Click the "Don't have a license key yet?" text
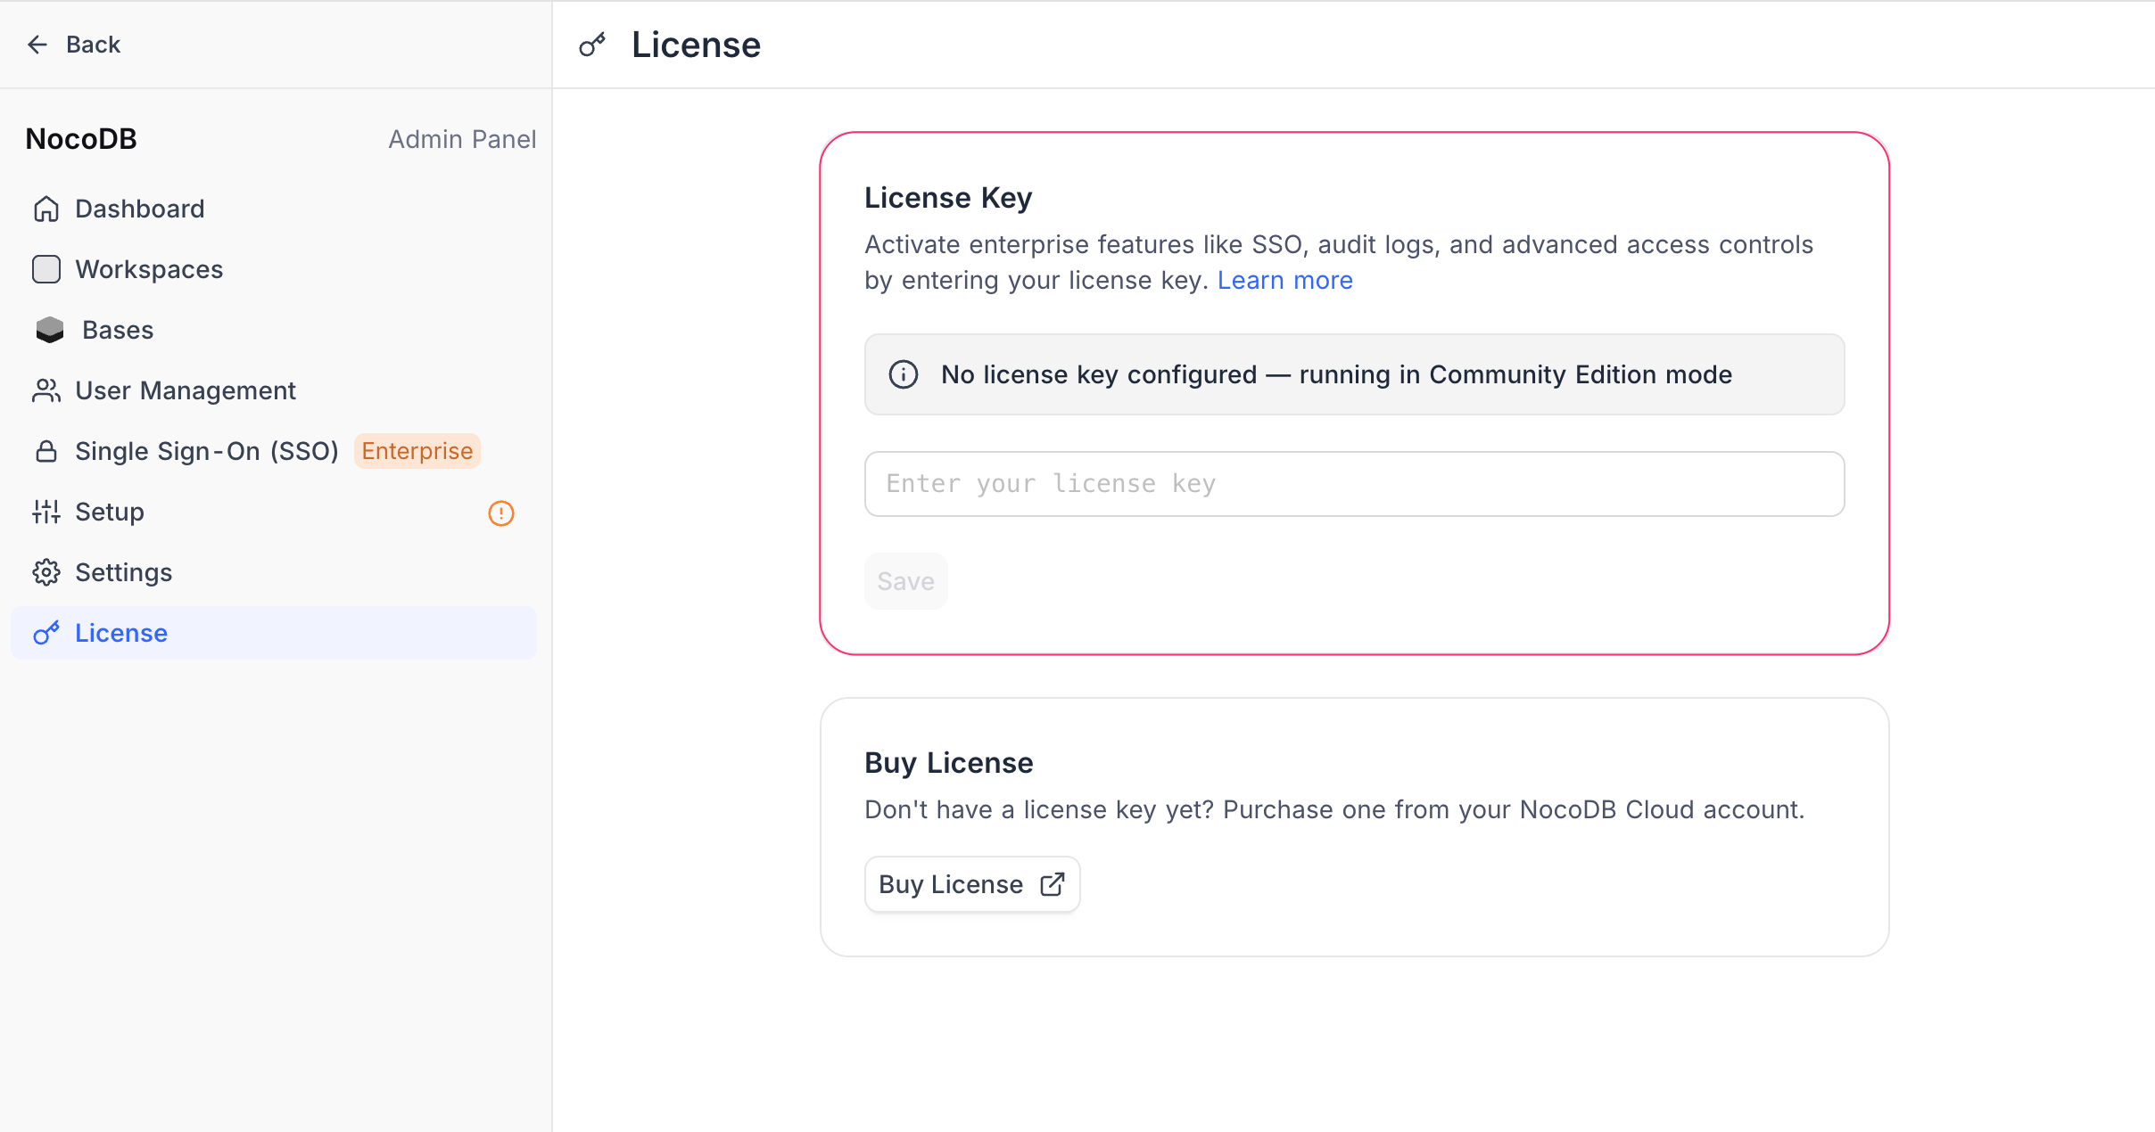Screen dimensions: 2155x1132 click(1039, 809)
